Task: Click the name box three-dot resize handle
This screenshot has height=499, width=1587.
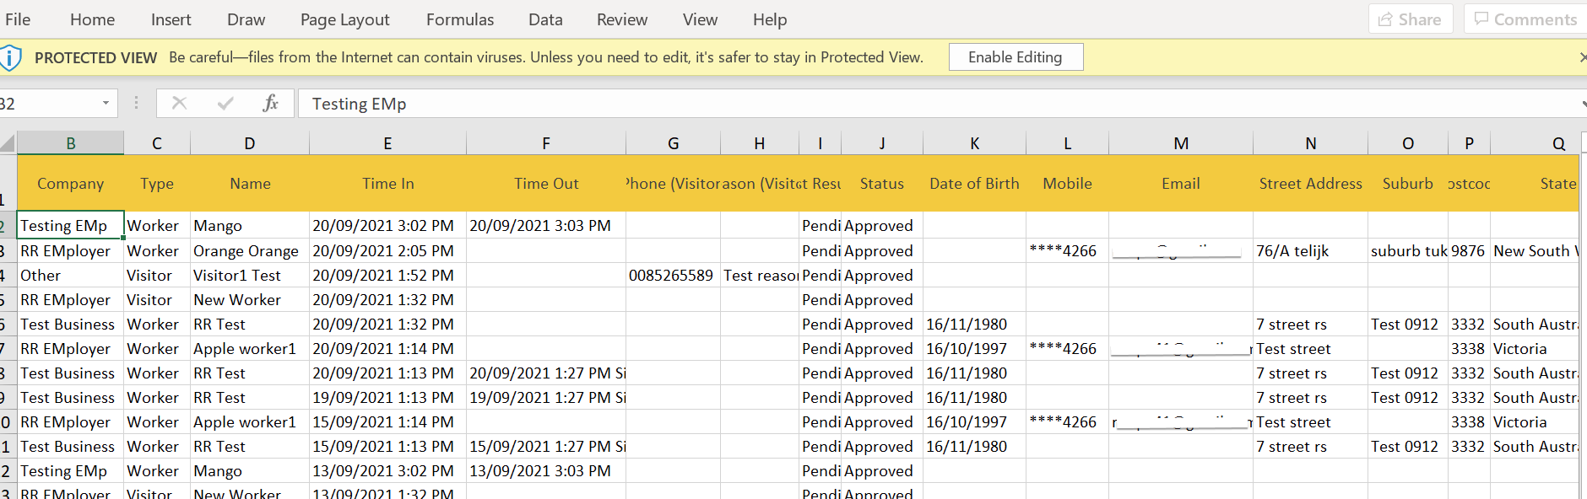Action: [136, 103]
